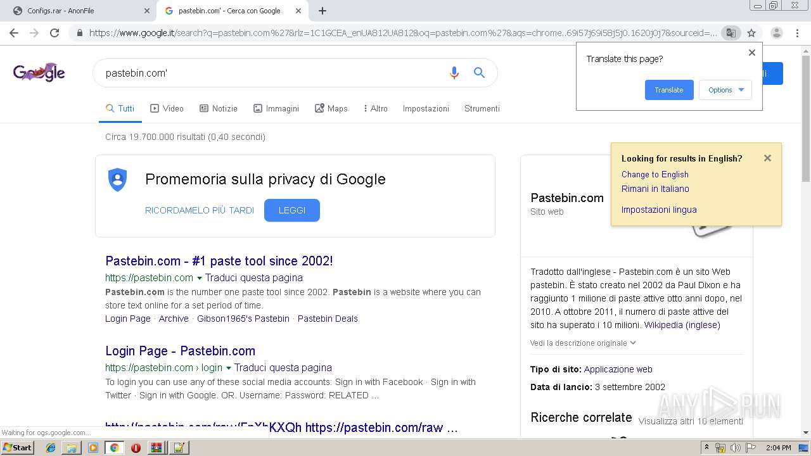Open the pastebin.com/raw result link
This screenshot has height=456, width=811.
(281, 427)
